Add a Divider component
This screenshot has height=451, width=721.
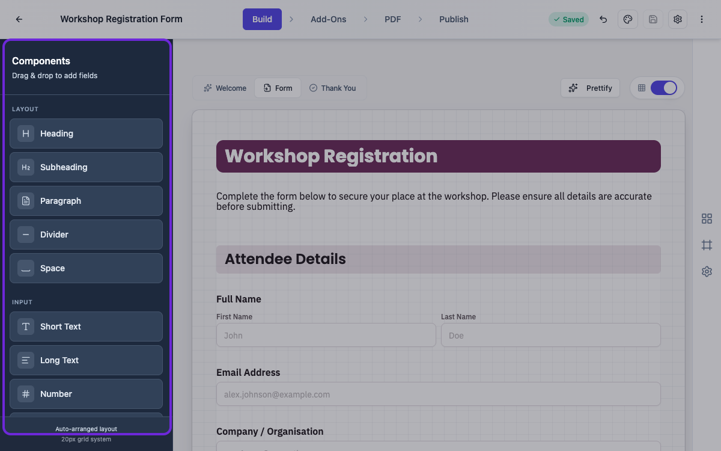click(86, 235)
